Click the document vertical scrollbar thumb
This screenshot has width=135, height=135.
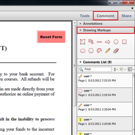click(75, 66)
